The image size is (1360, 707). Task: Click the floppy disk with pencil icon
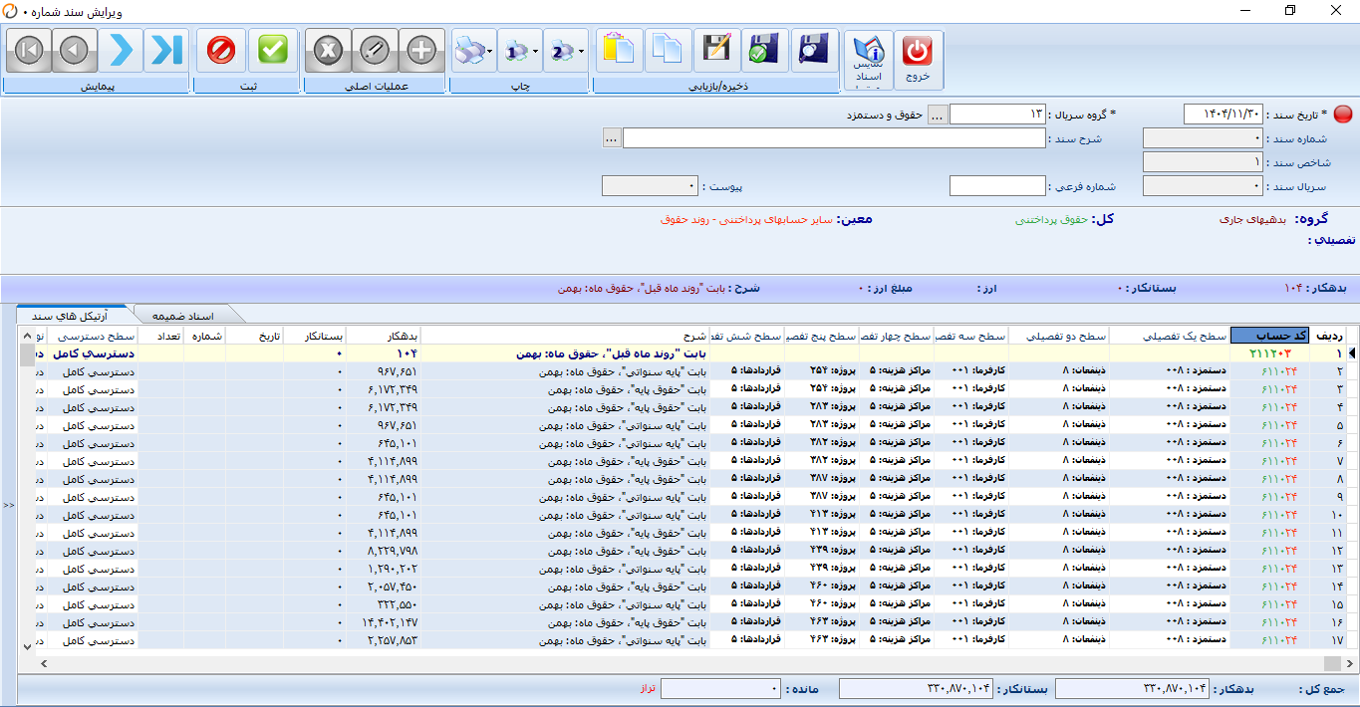(716, 50)
